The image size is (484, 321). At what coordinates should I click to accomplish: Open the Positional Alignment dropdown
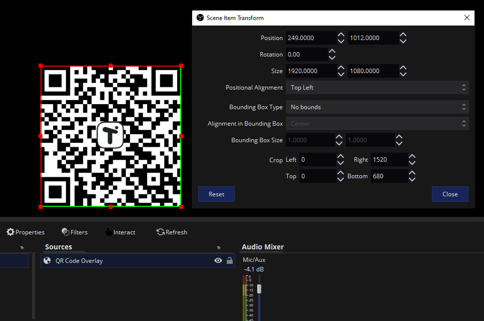click(x=377, y=88)
